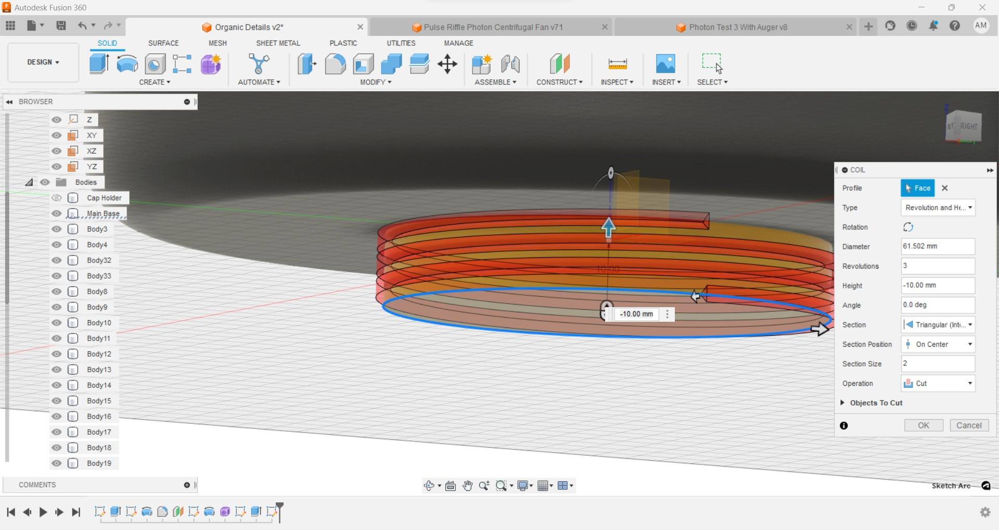The image size is (999, 530).
Task: Click the window Select tool icon
Action: click(712, 63)
